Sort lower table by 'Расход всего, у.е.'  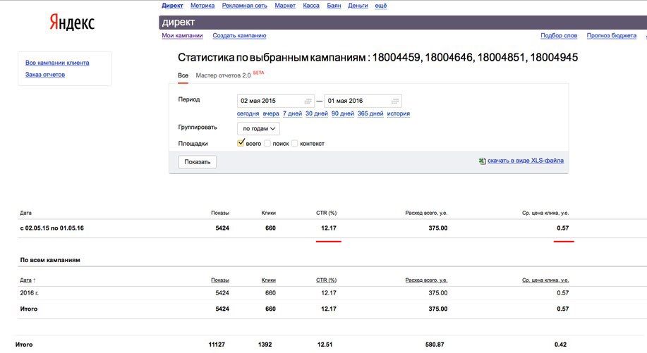click(x=426, y=280)
